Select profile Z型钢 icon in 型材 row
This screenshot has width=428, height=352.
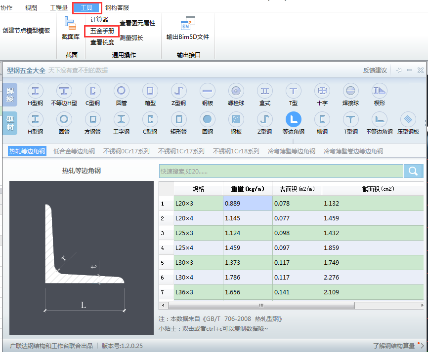coord(264,119)
